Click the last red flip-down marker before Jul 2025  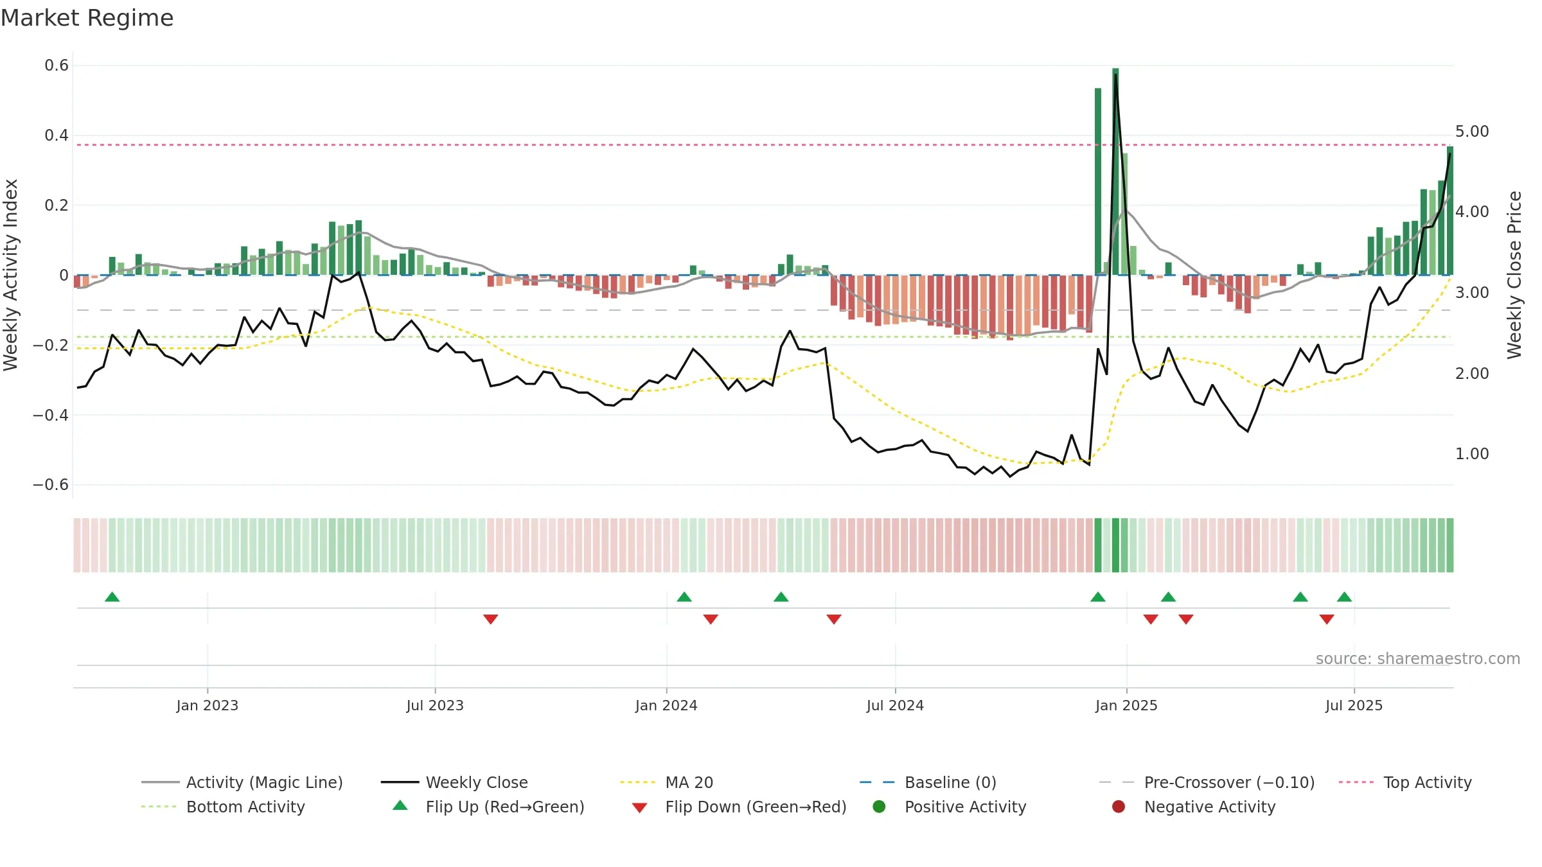1327,619
